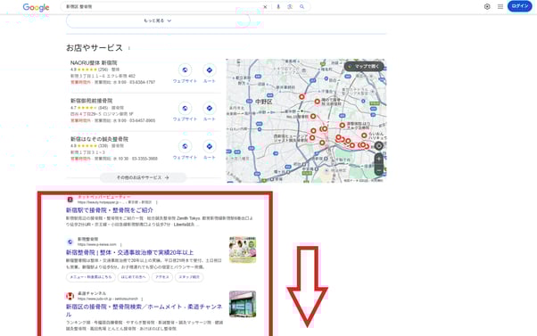
Task: Open the はじめての方へ sitelink chip
Action: click(133, 277)
